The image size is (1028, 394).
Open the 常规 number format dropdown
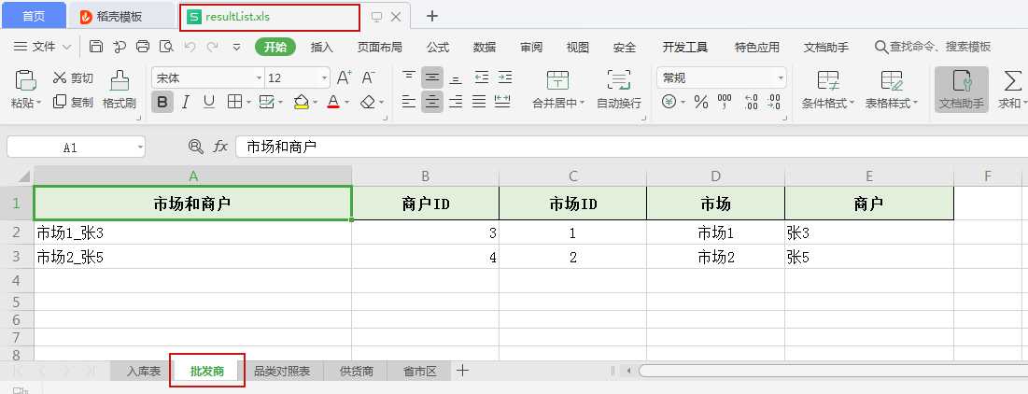[781, 78]
